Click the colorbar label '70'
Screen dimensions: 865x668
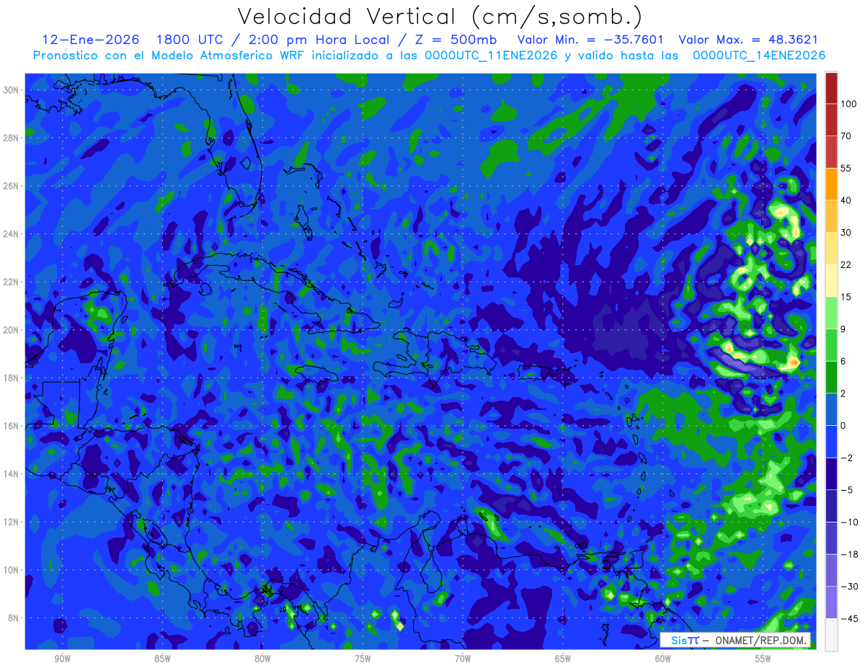(x=846, y=136)
